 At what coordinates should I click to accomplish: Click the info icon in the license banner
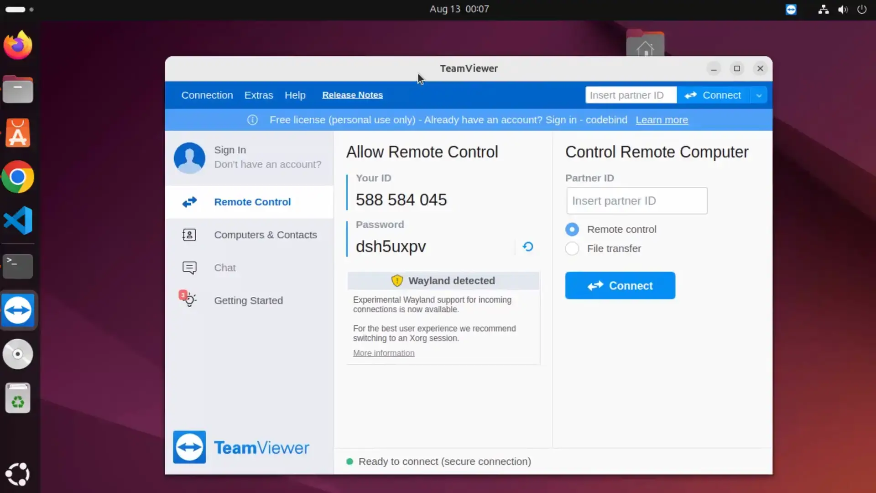click(x=252, y=120)
